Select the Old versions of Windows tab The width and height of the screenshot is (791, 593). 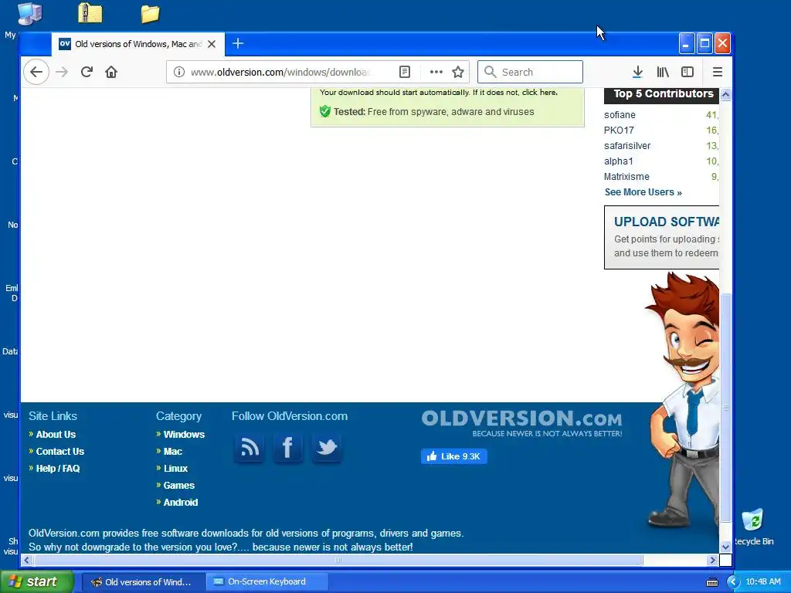pos(137,44)
